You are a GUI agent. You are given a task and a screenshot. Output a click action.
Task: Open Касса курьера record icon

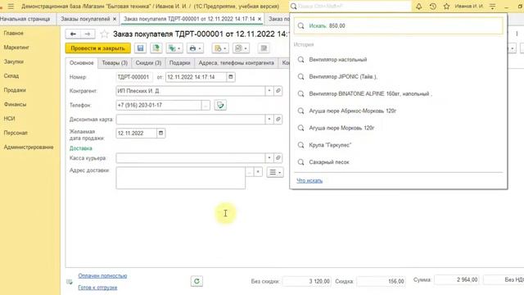[278, 158]
